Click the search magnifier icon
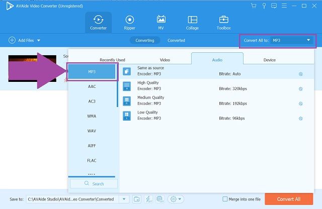This screenshot has height=209, width=322. 87,183
